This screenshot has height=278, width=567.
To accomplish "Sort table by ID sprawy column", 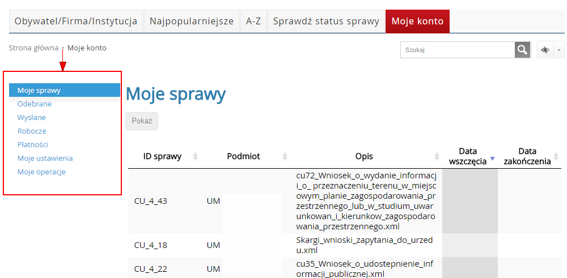I will click(196, 157).
